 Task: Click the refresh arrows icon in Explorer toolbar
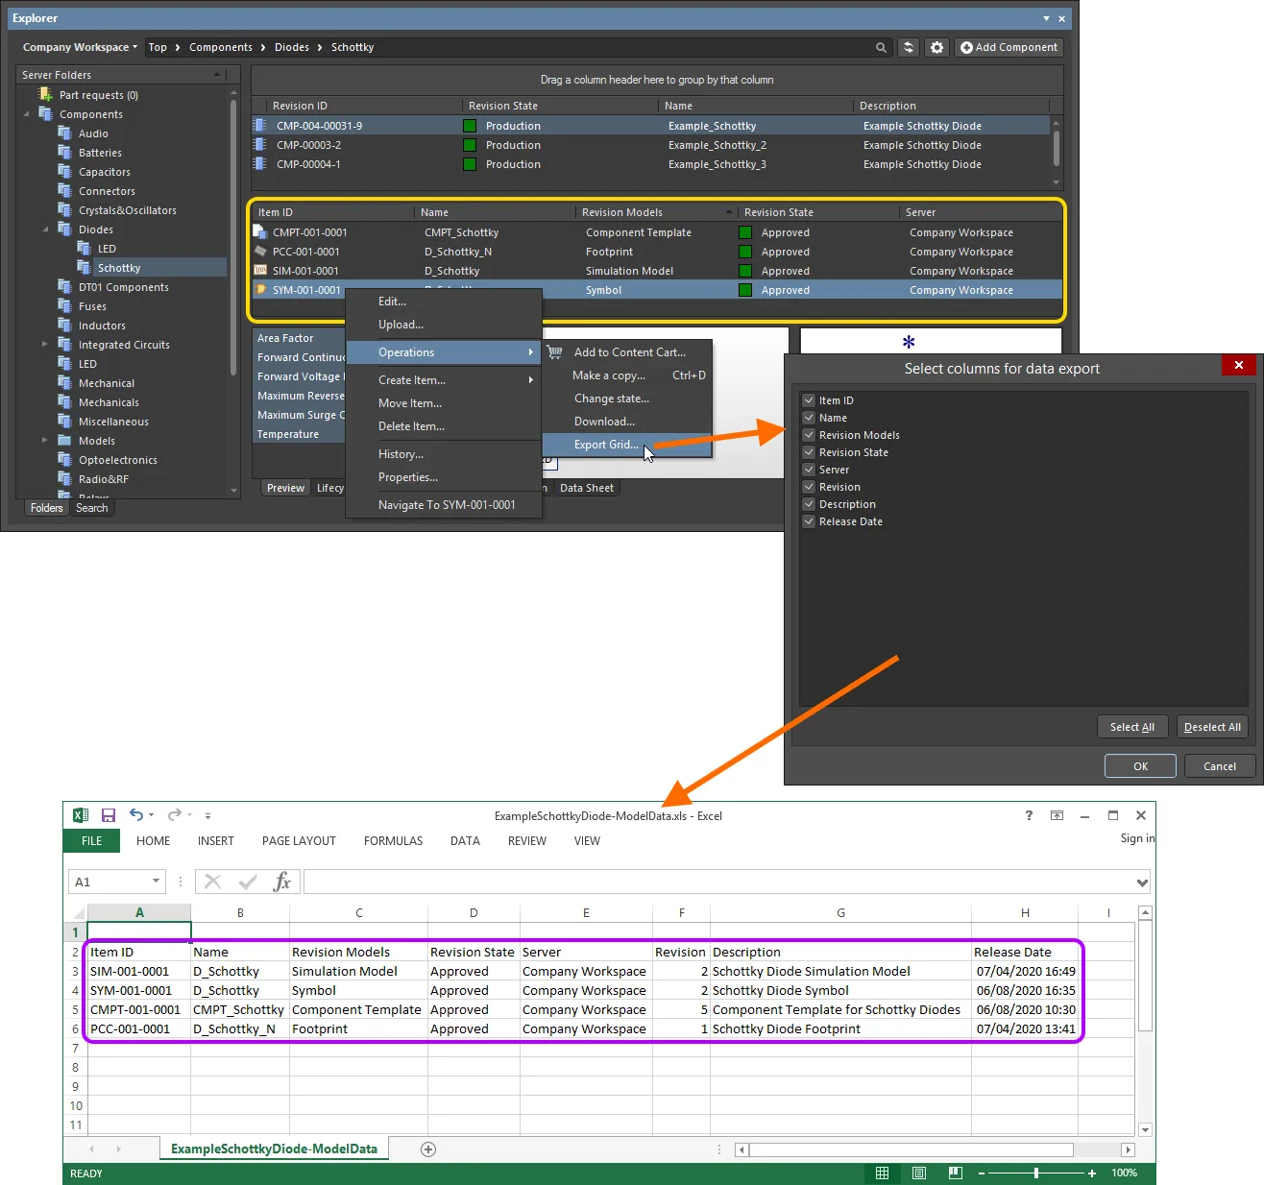click(x=909, y=47)
